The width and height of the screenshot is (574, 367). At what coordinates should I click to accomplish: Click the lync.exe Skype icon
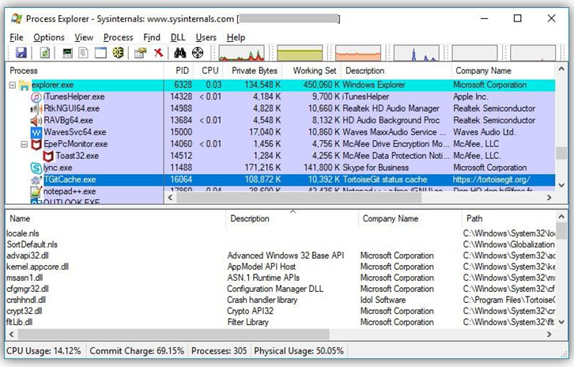coord(36,168)
